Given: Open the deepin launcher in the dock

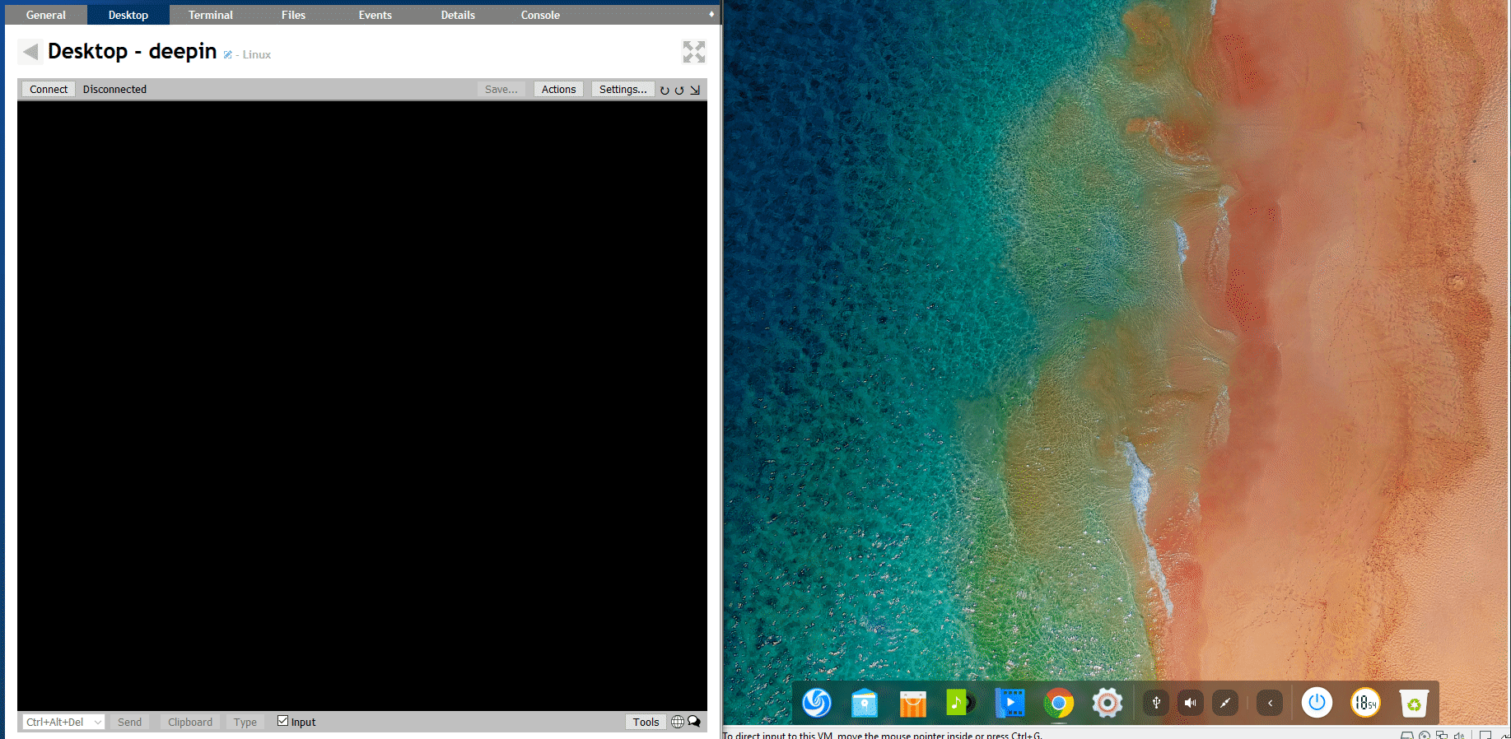Looking at the screenshot, I should (x=817, y=703).
